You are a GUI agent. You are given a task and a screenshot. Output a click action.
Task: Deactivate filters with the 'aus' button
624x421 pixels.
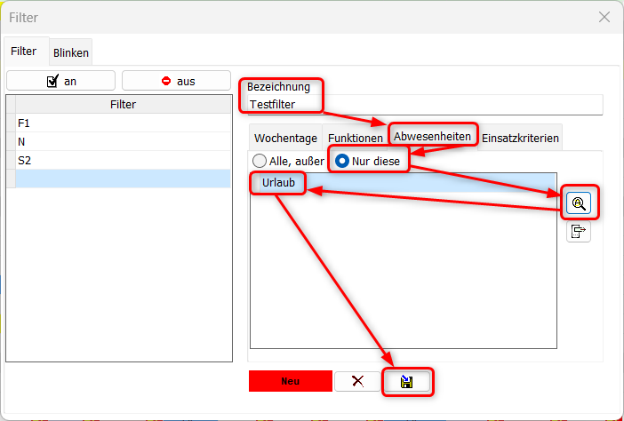[x=176, y=81]
